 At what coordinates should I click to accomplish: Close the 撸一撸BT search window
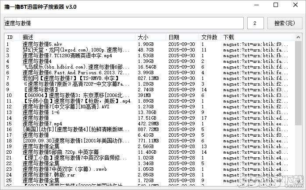[x=295, y=5]
